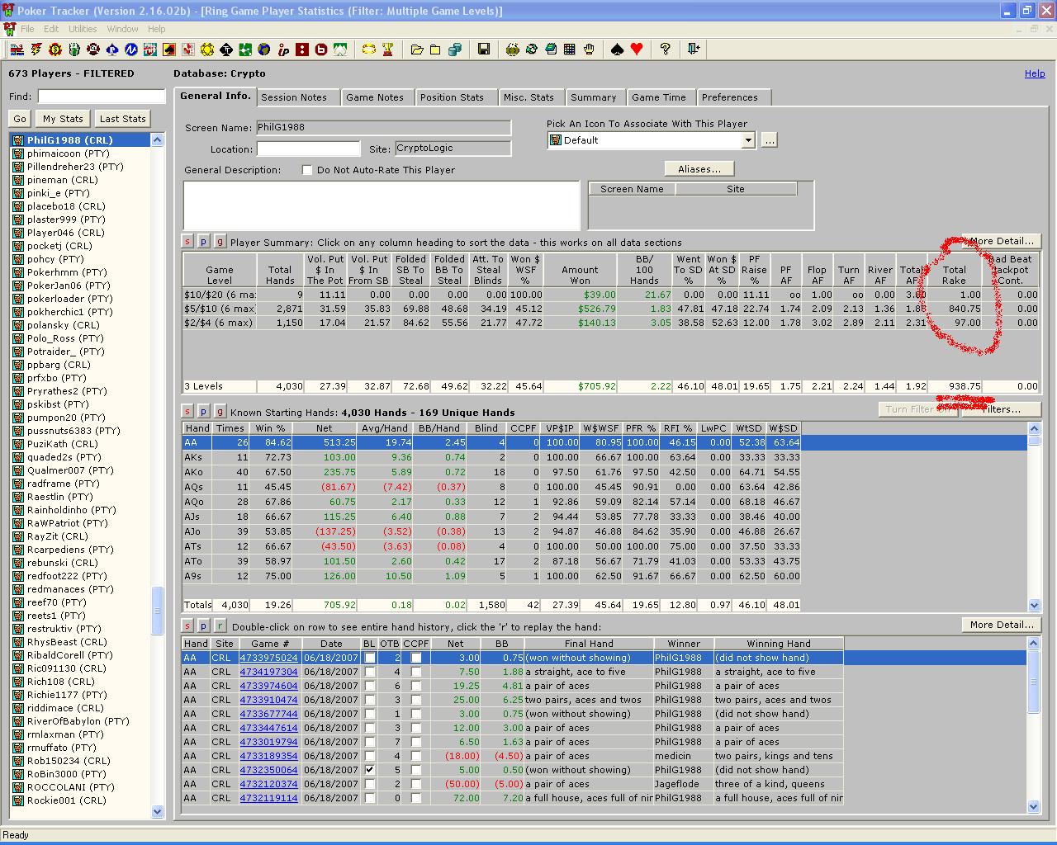Click the blue spade P toolbar icon
The width and height of the screenshot is (1057, 845).
click(114, 50)
